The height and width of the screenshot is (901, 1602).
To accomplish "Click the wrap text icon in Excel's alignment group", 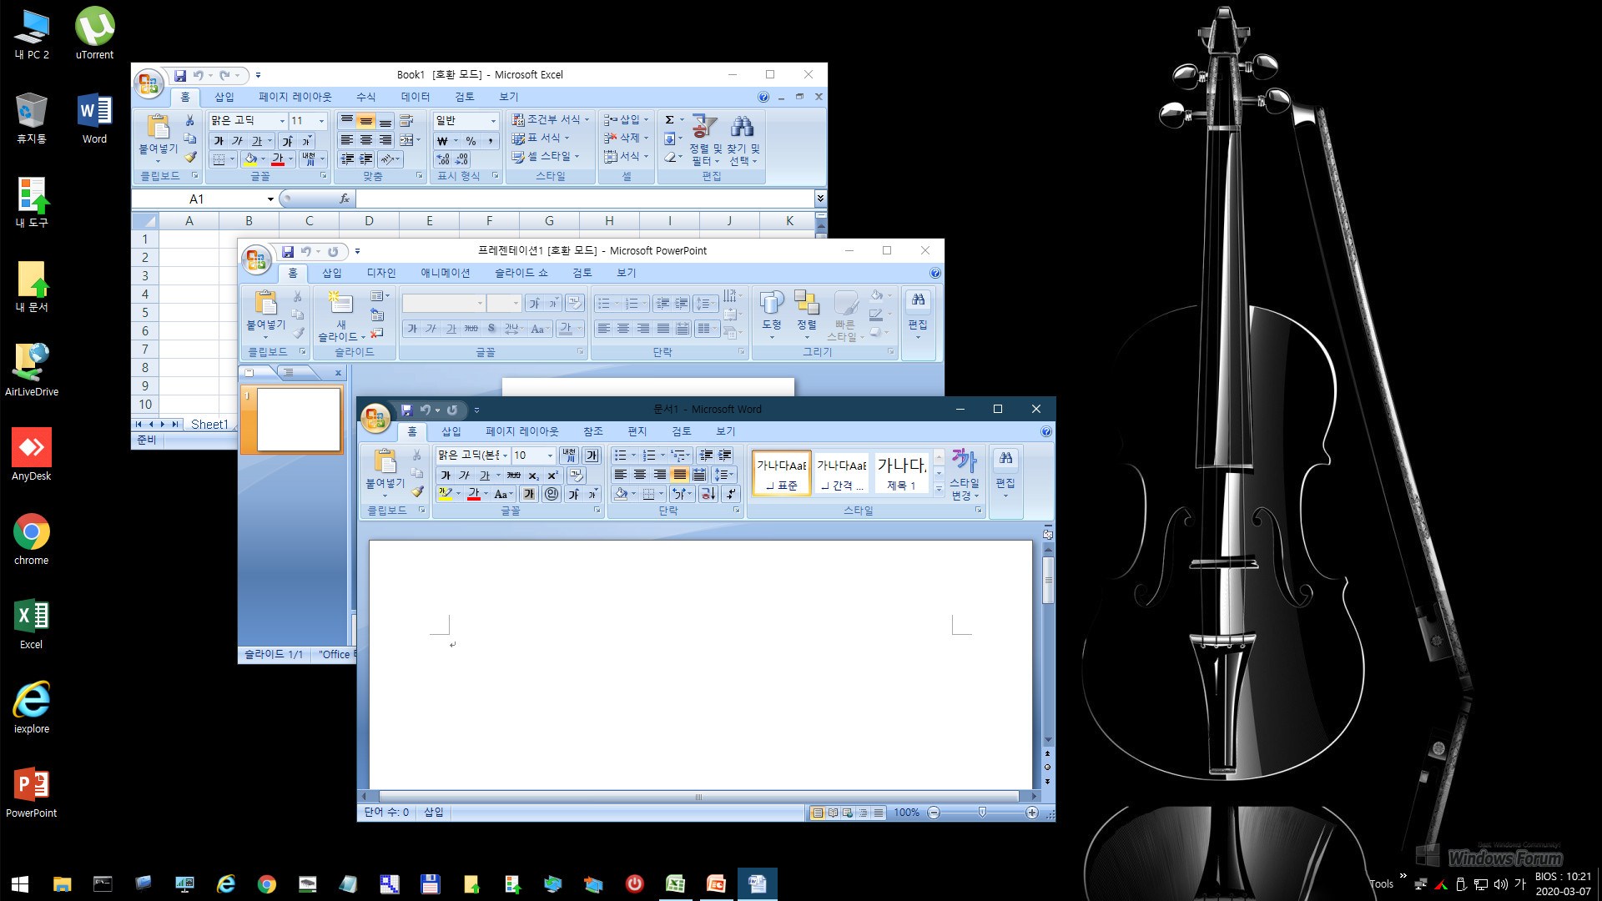I will tap(406, 121).
